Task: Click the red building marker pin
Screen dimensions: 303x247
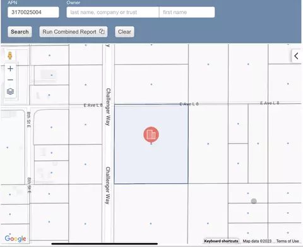Action: pyautogui.click(x=151, y=135)
